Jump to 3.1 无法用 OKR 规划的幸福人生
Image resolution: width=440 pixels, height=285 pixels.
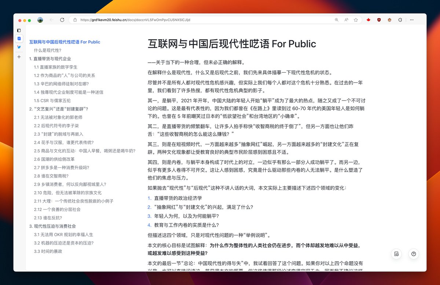63,234
